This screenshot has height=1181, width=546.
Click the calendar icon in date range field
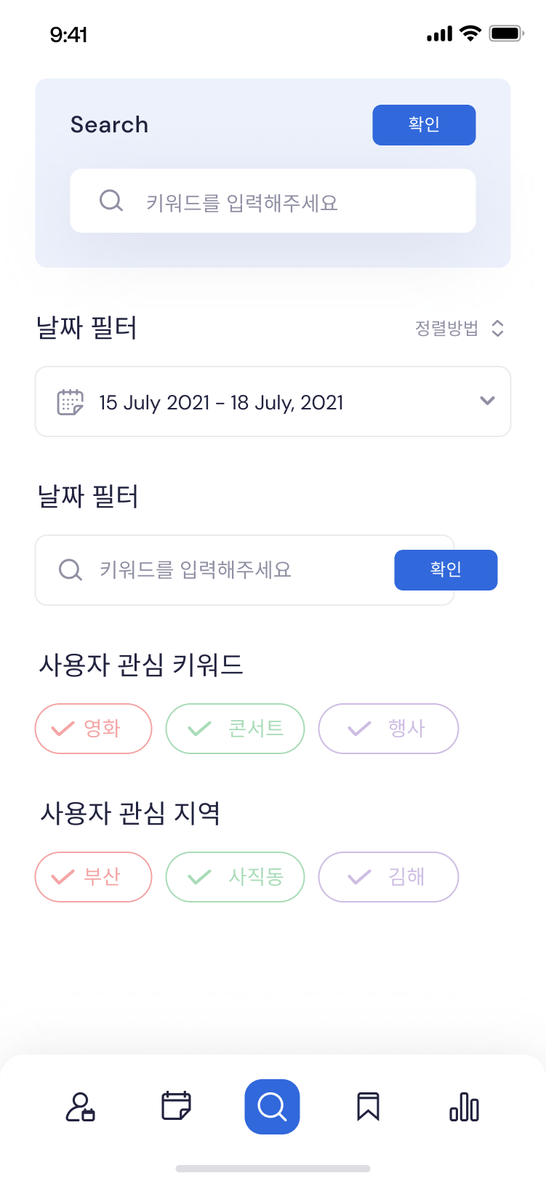71,402
